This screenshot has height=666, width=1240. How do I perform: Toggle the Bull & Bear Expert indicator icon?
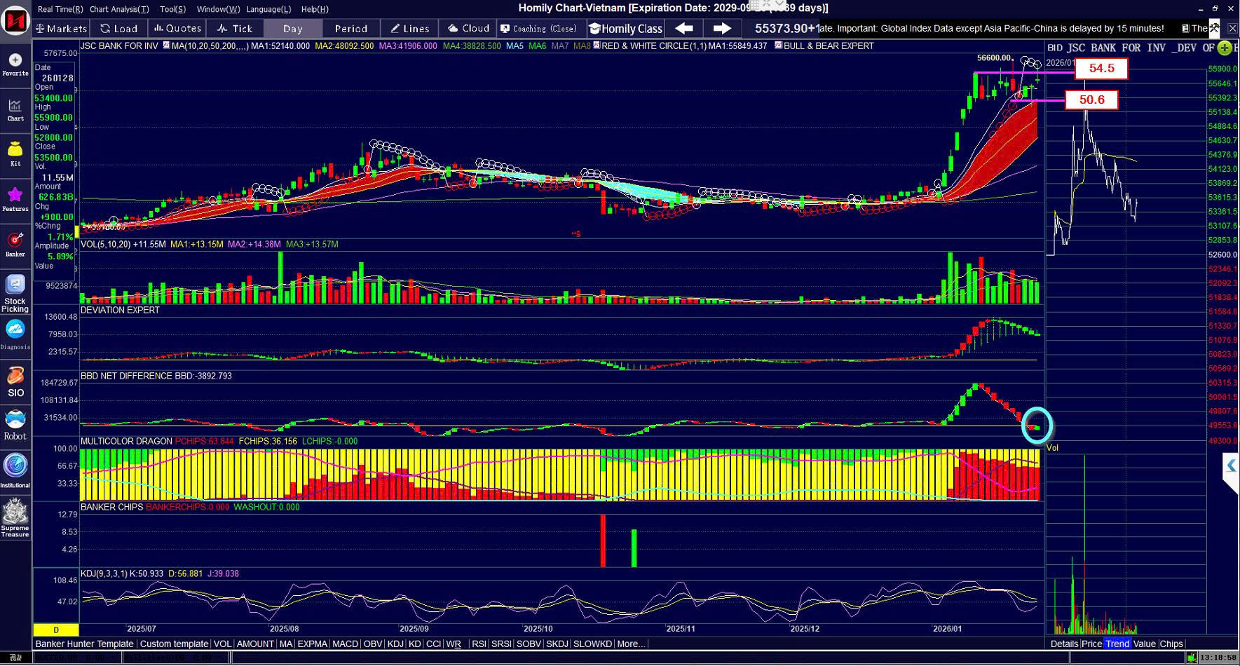[x=778, y=46]
